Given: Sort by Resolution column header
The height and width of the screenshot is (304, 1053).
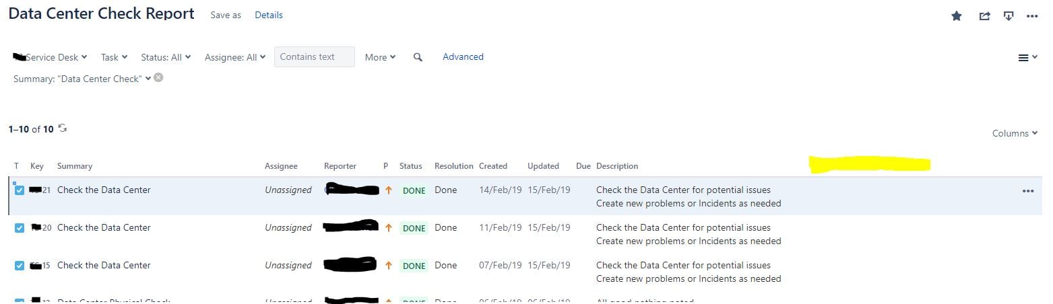Looking at the screenshot, I should tap(454, 166).
